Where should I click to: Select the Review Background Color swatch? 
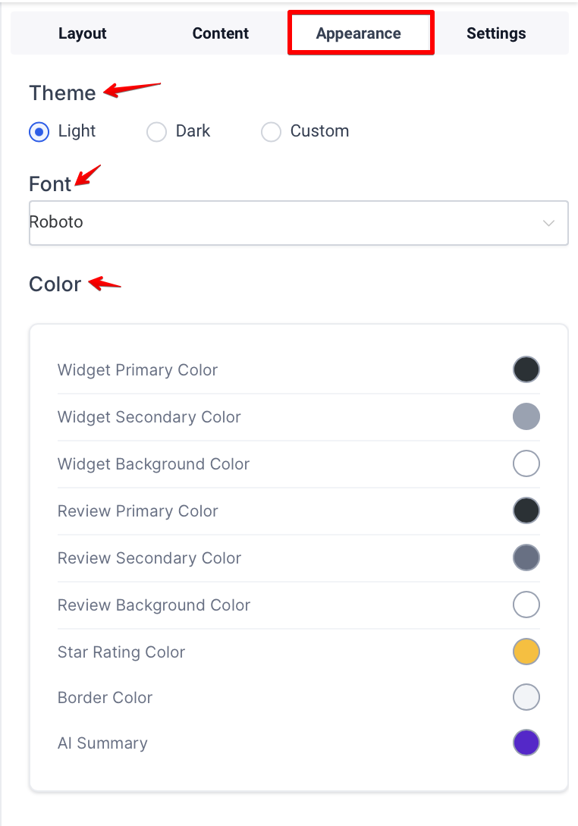pos(526,605)
